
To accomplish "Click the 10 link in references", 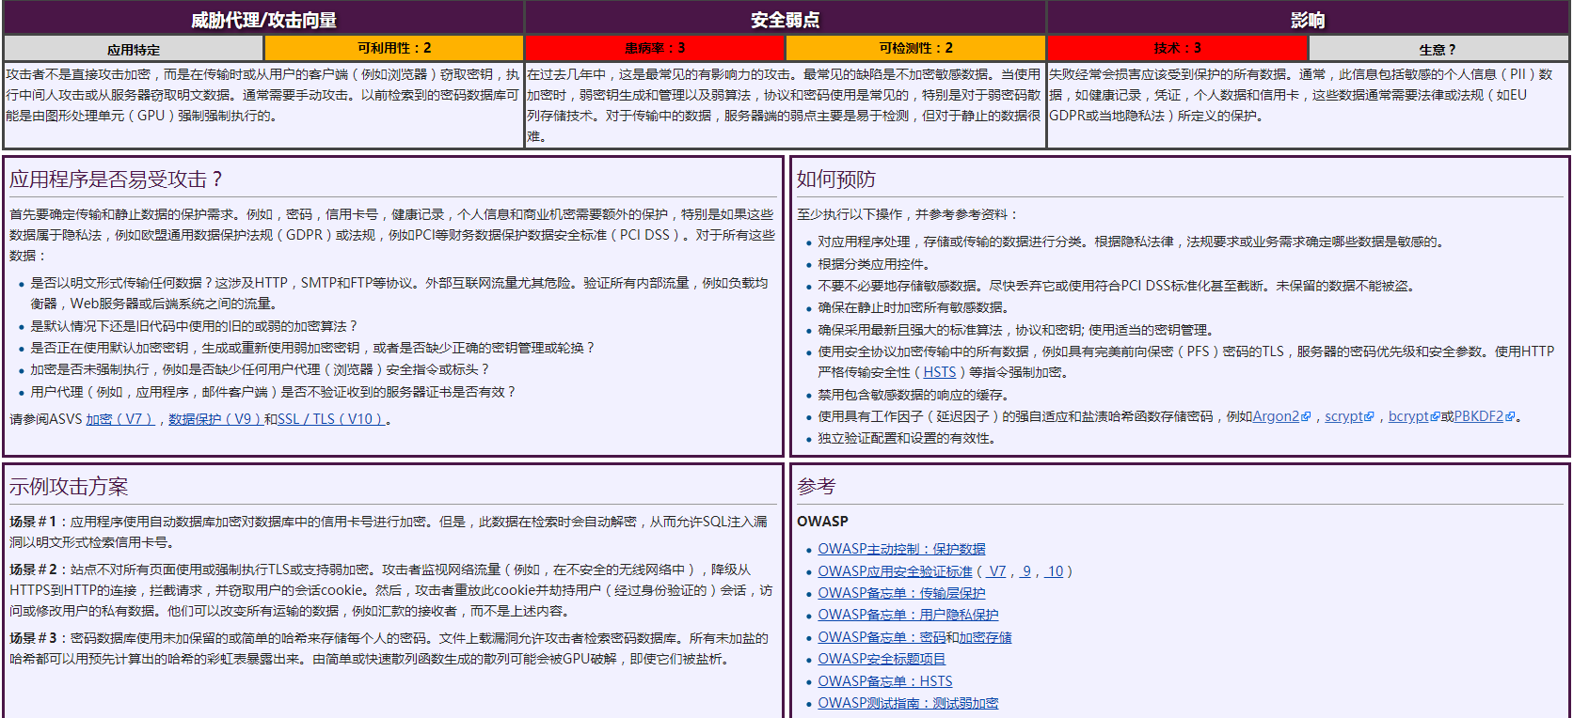I will pyautogui.click(x=1056, y=571).
